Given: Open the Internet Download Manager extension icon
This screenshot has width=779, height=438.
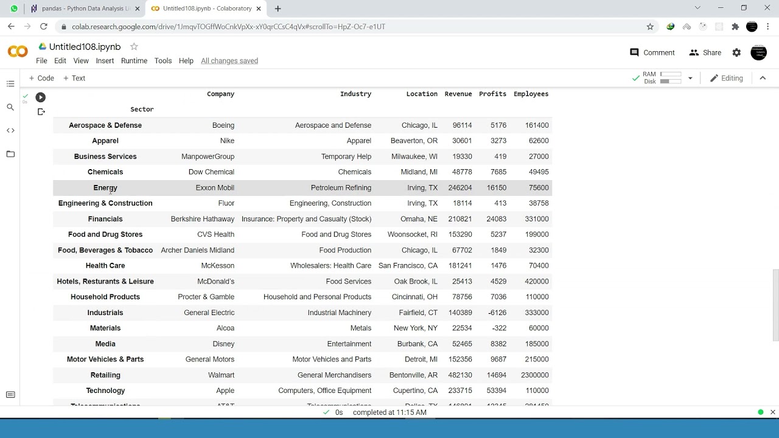Looking at the screenshot, I should [671, 27].
